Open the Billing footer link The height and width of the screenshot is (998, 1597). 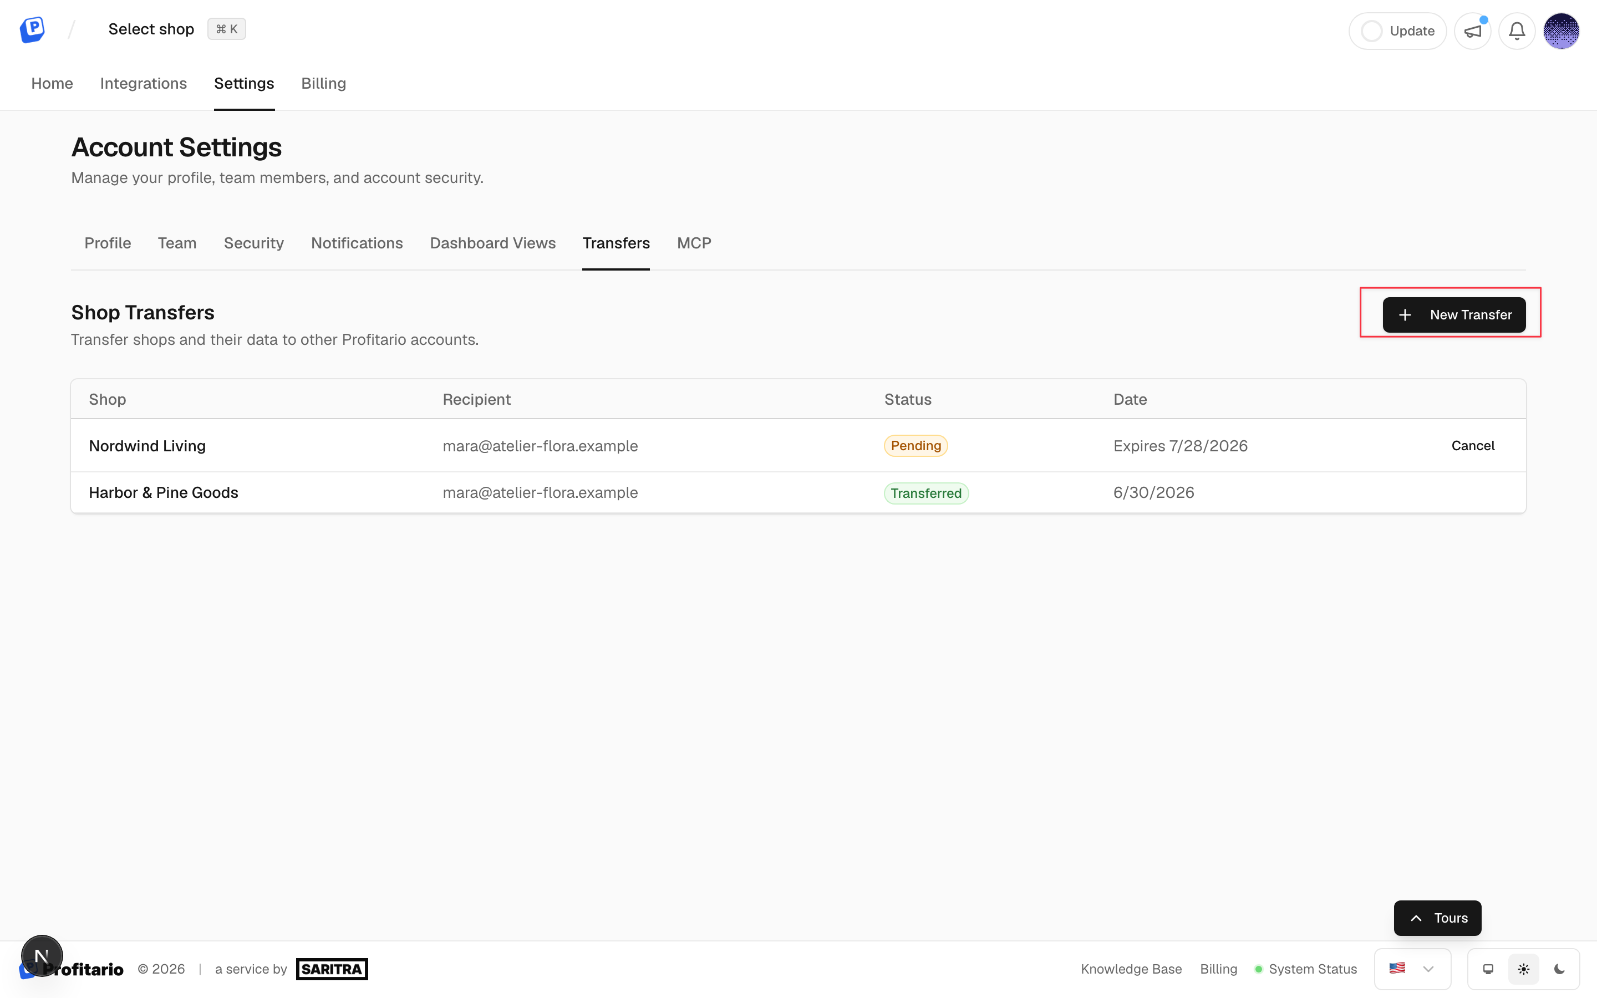click(x=1218, y=969)
